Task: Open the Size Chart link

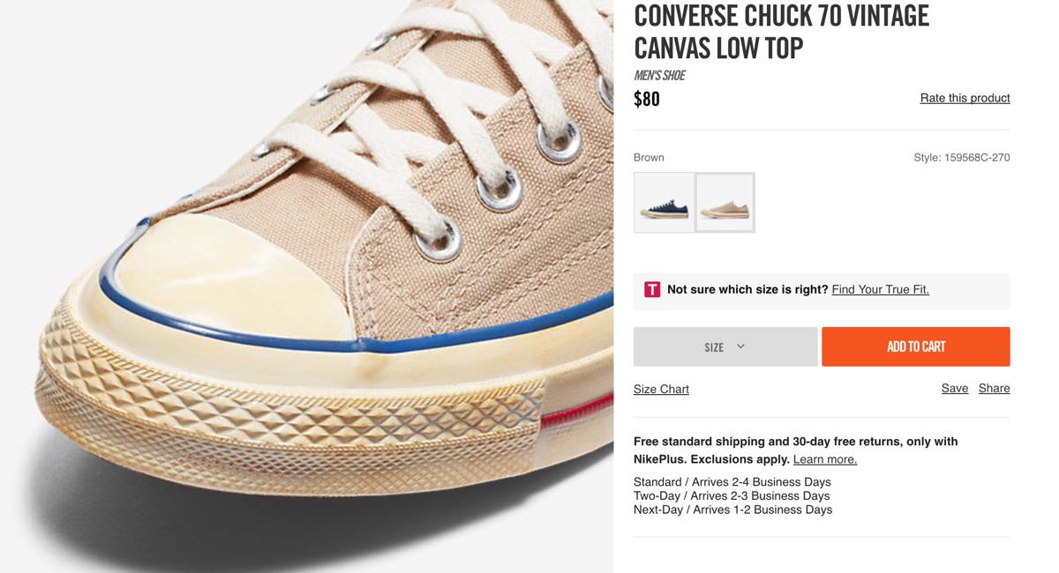Action: 661,389
